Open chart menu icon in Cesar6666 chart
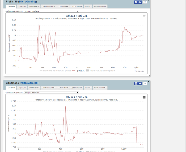This screenshot has width=186, height=152. 144,98
